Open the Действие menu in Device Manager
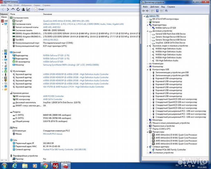The image size is (211, 169). coord(154,7)
